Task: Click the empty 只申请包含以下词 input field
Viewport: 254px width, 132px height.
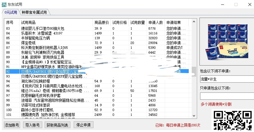Action: point(226,96)
